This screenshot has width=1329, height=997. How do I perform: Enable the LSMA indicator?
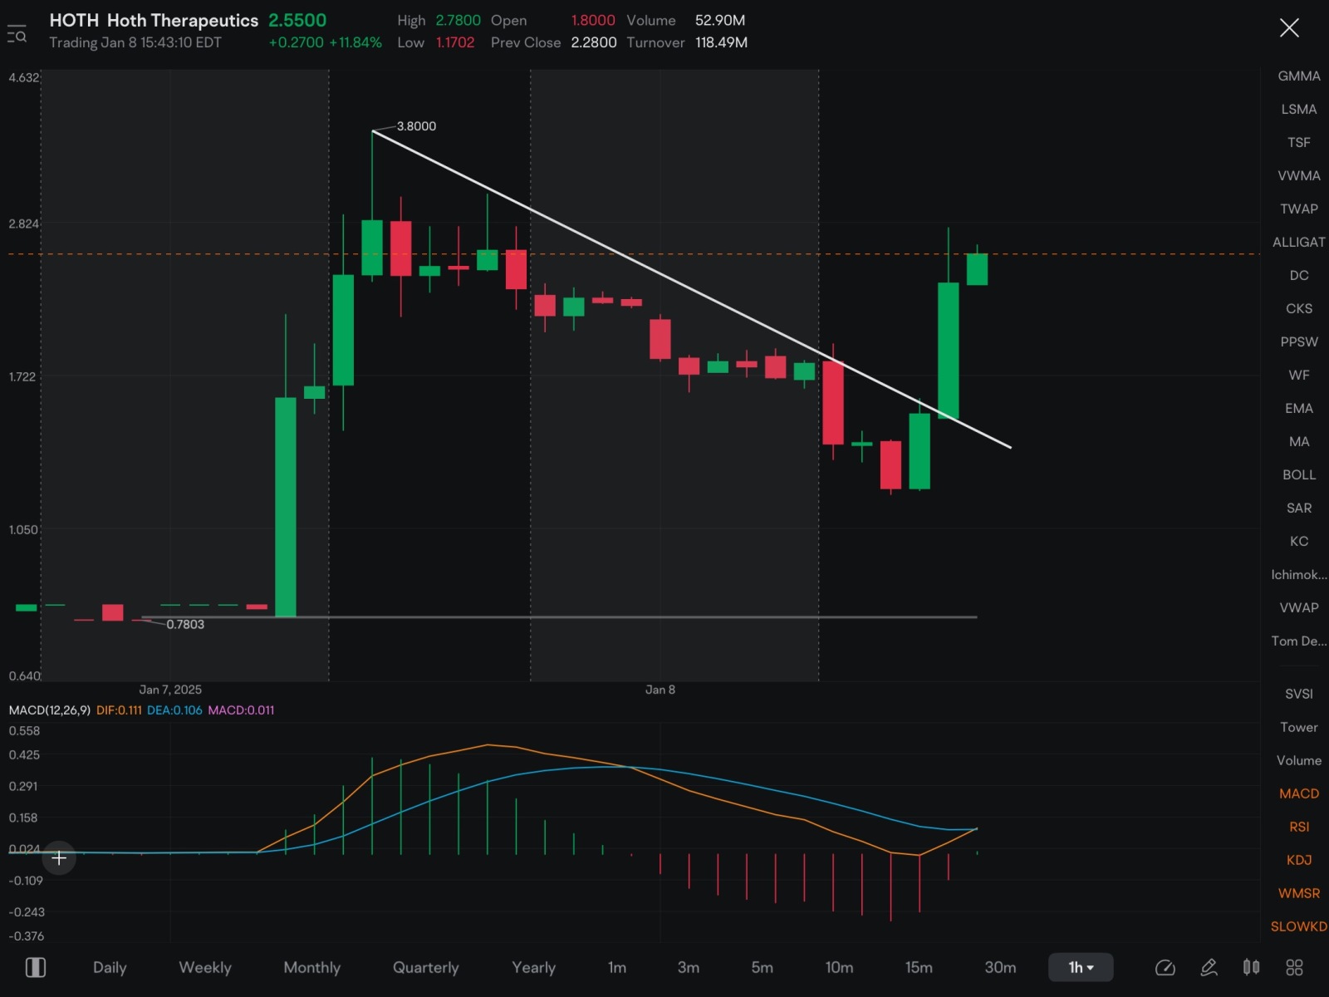click(x=1299, y=109)
